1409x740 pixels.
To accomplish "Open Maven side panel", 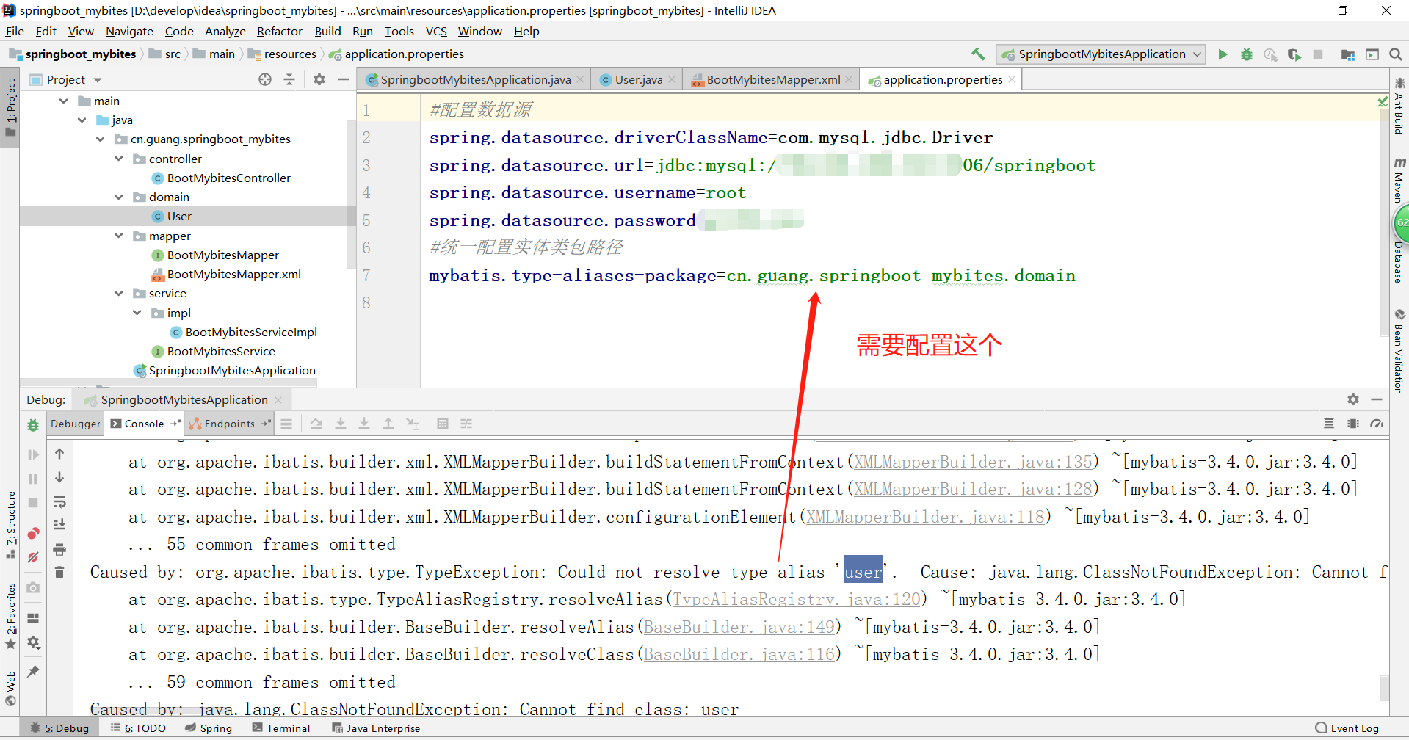I will click(1399, 181).
